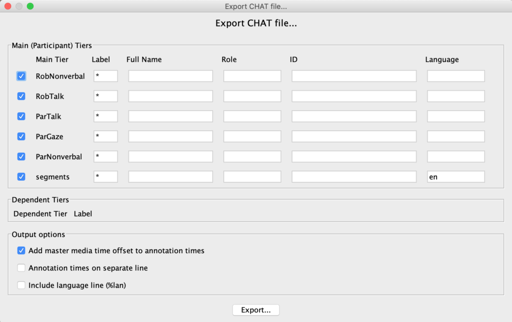Activate the ParGaze ID field
512x322 pixels.
point(354,136)
